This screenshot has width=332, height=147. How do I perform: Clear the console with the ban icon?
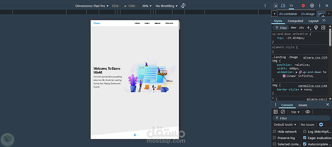283,112
